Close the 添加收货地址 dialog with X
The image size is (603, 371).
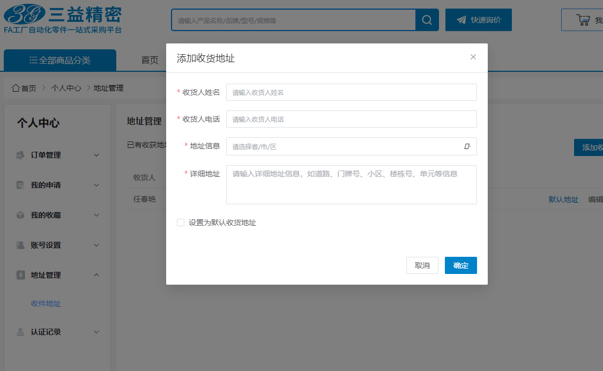coord(473,57)
